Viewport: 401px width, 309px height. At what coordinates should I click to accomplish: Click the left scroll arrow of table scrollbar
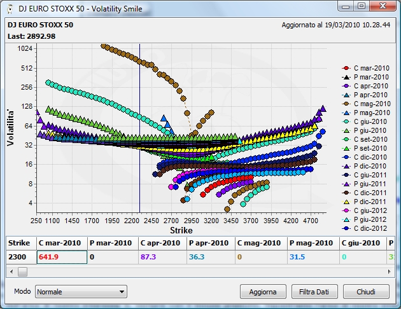coord(11,271)
